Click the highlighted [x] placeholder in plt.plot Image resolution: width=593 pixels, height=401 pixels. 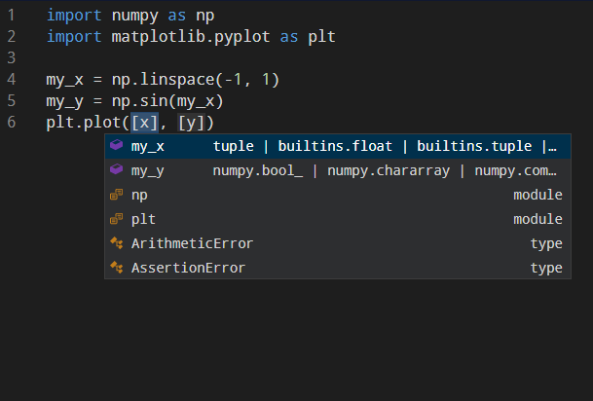coord(144,123)
